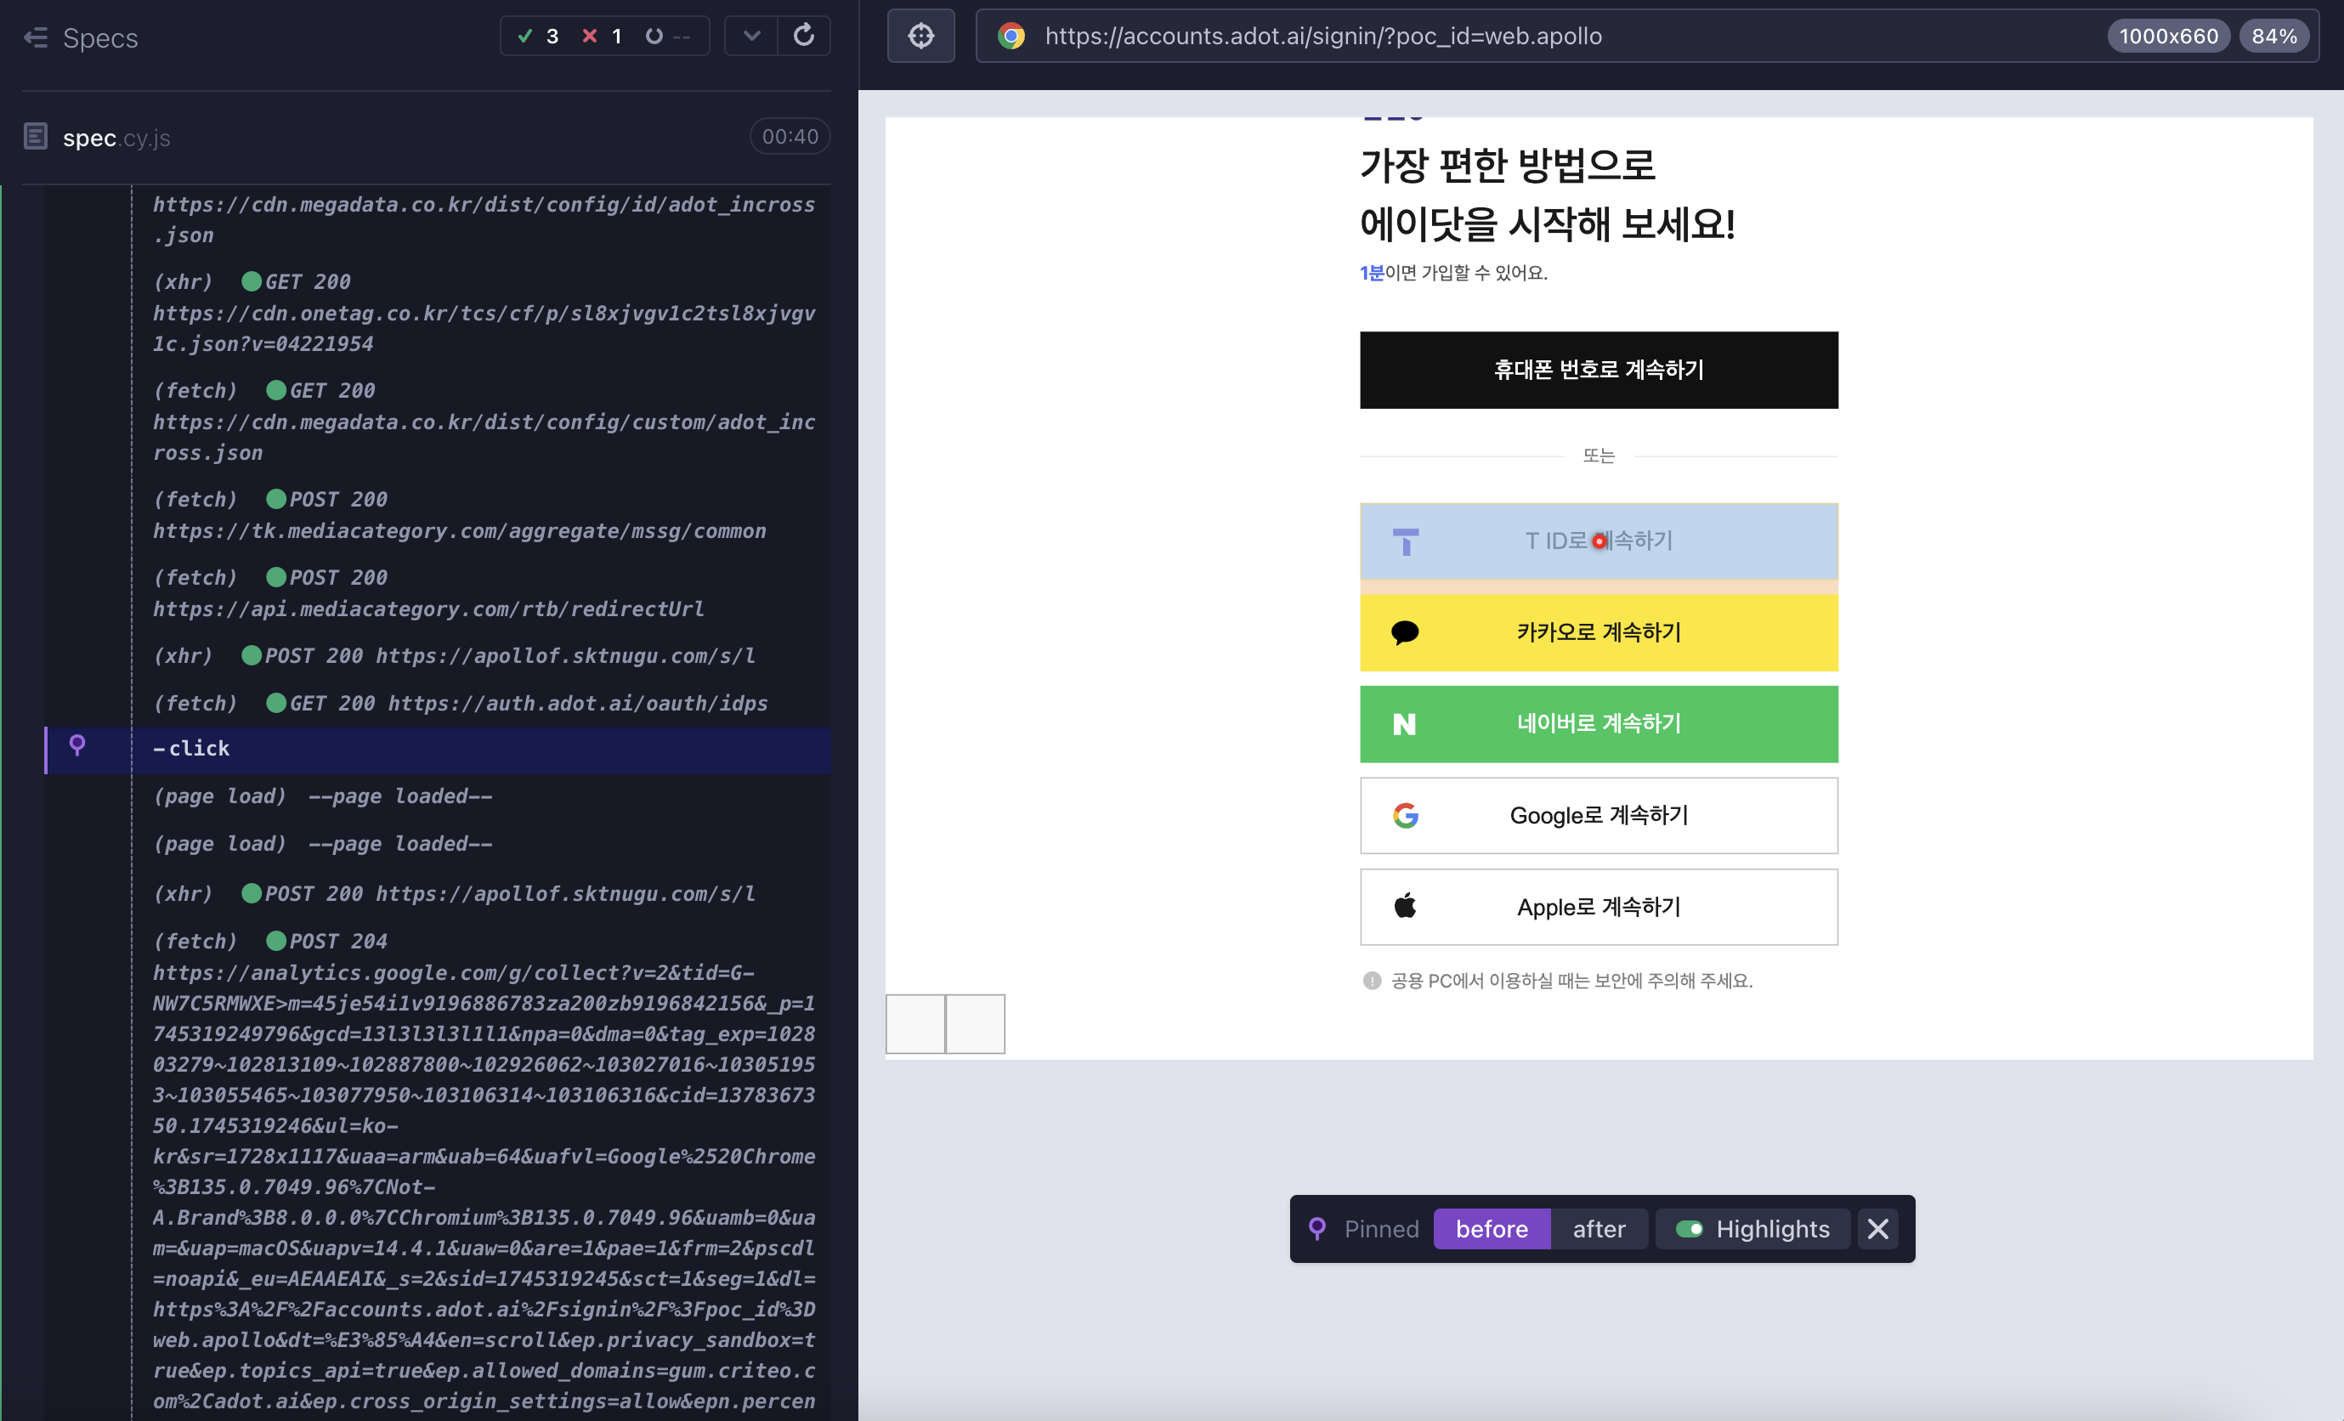Select the onetag.co.kr xhr GET 200 log entry
The width and height of the screenshot is (2344, 1421).
484,313
